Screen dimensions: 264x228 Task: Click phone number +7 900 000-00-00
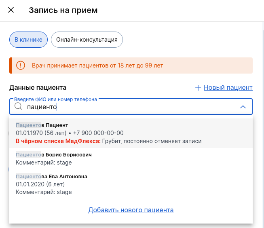pyautogui.click(x=98, y=133)
